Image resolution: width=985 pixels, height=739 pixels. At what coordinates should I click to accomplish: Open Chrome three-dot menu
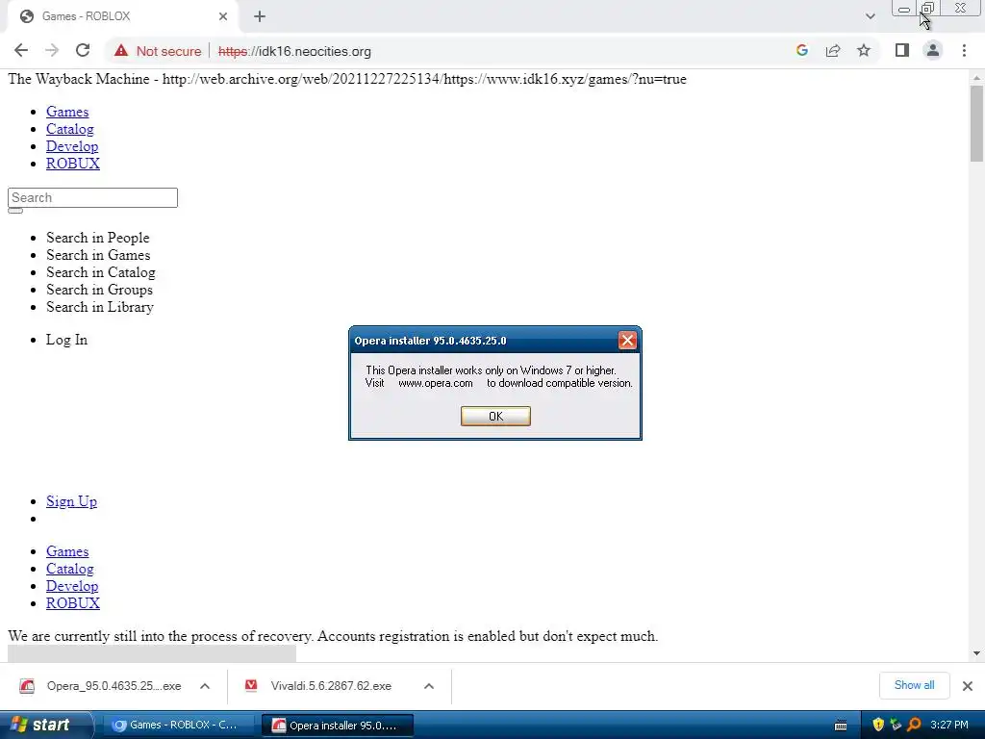point(964,50)
